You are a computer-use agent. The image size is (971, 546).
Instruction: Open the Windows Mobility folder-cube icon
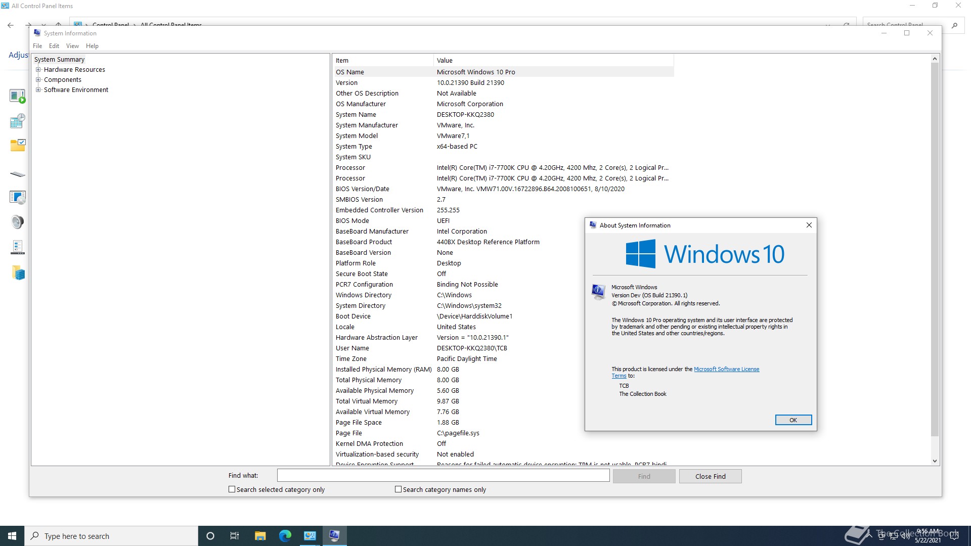[x=19, y=273]
